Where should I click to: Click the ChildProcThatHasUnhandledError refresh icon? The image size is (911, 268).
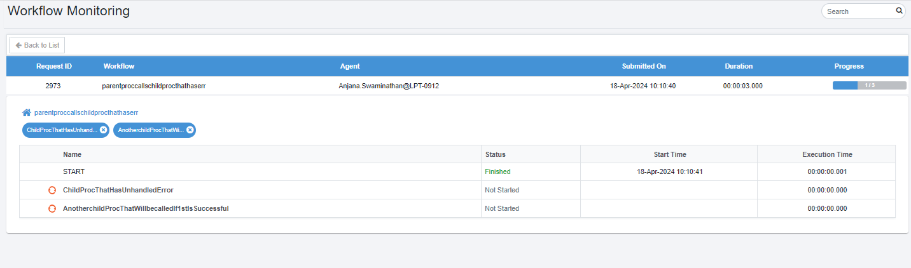pyautogui.click(x=52, y=190)
